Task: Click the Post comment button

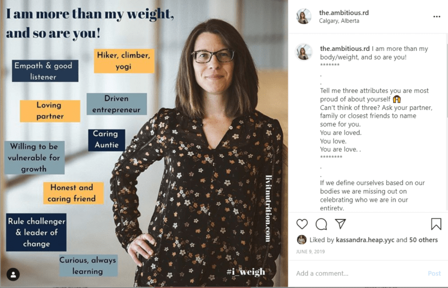Action: (435, 273)
